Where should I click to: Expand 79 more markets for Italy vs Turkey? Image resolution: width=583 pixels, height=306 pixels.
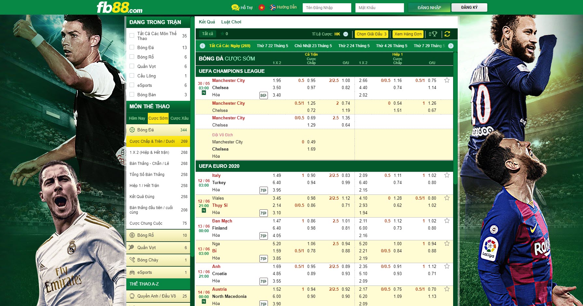(263, 190)
